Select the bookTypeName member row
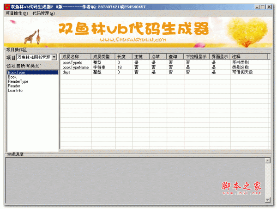Screen dimensions: 277x209 [165, 67]
